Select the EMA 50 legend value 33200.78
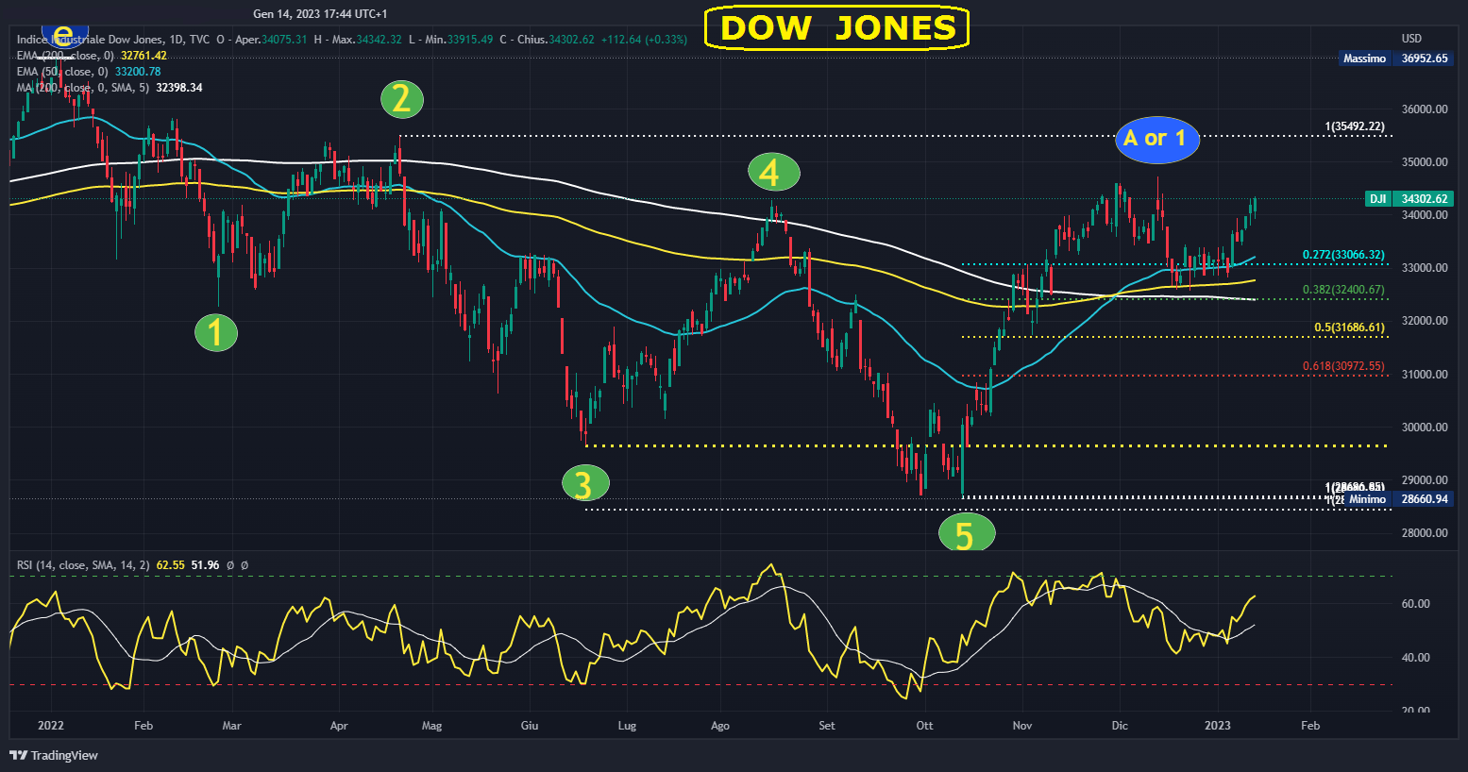Screen dimensions: 1468x772 click(138, 72)
